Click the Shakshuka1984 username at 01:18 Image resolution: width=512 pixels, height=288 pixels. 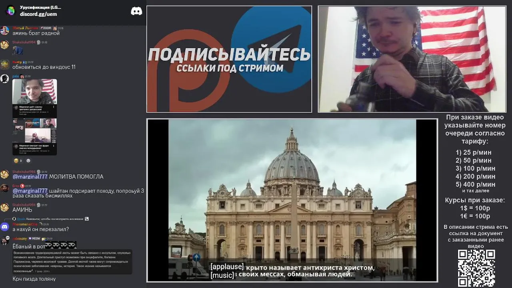[24, 42]
